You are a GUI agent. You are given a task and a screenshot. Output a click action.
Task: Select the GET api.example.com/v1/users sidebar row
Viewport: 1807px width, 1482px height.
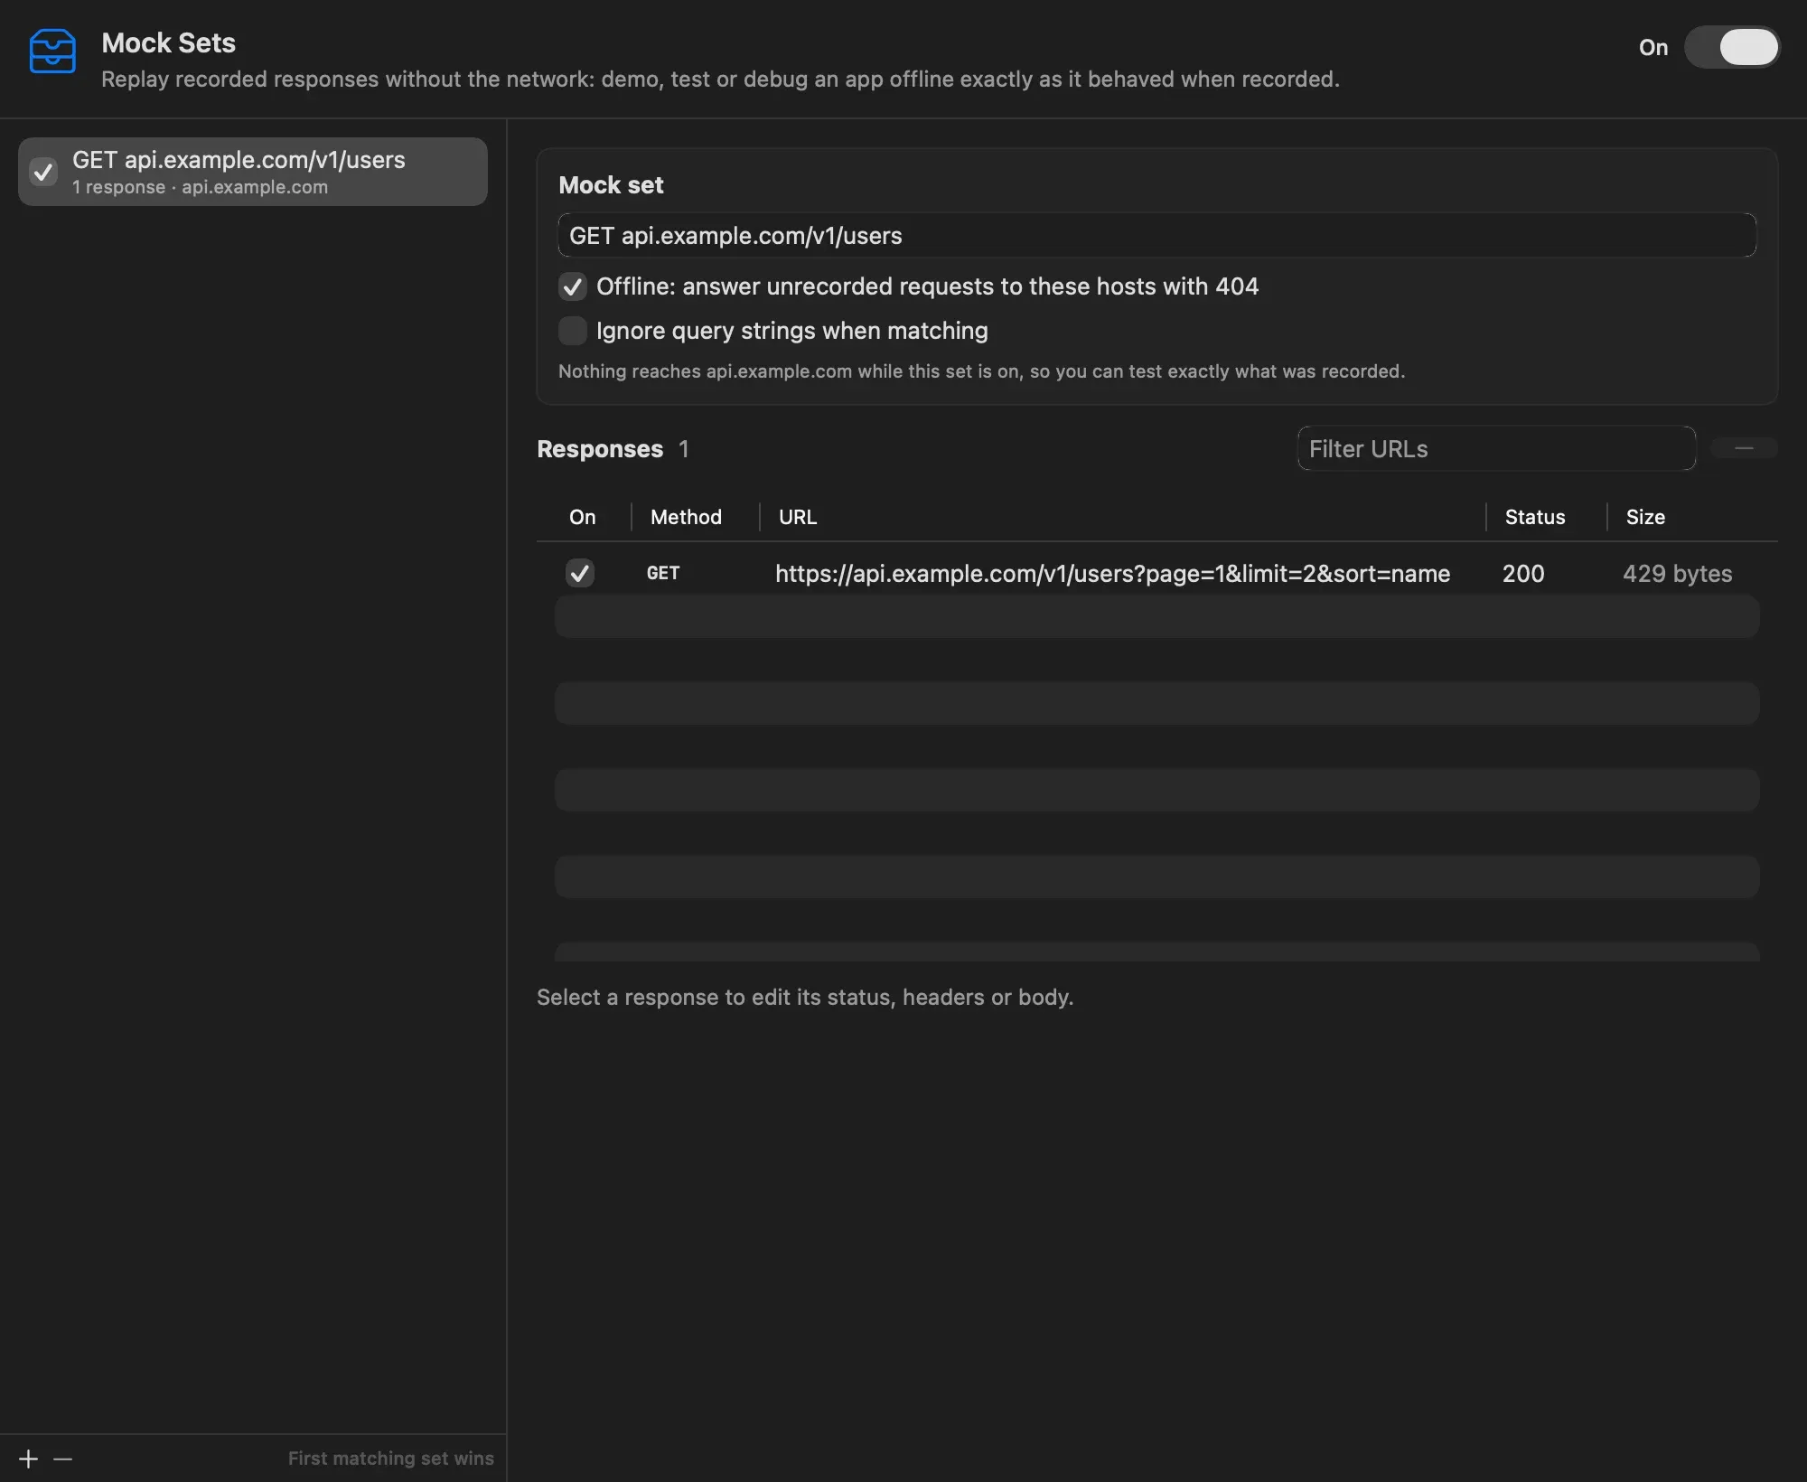[x=253, y=172]
